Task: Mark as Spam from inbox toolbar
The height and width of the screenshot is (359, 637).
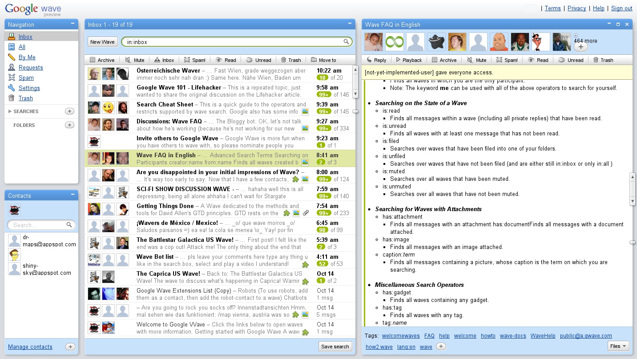Action: pos(195,60)
